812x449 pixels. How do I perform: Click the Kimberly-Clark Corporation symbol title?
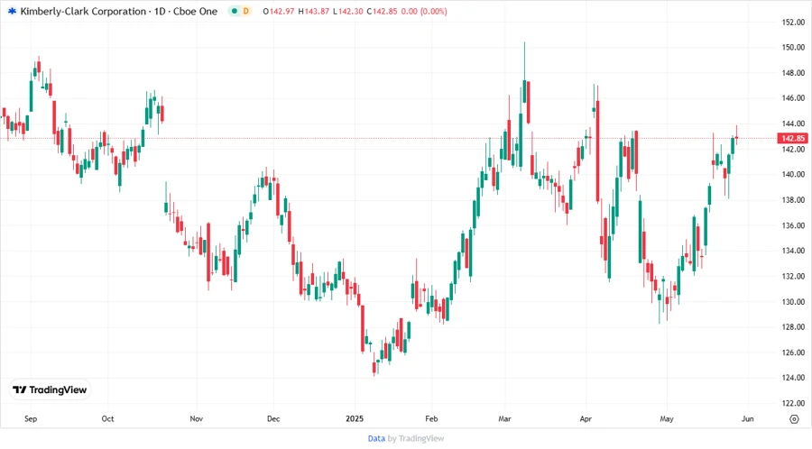coord(80,12)
